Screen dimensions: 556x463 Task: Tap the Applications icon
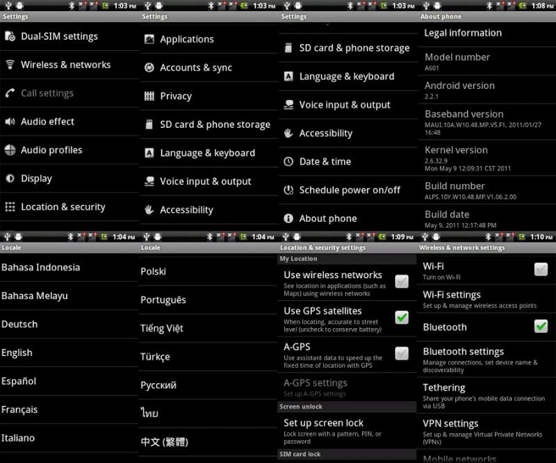pyautogui.click(x=149, y=40)
